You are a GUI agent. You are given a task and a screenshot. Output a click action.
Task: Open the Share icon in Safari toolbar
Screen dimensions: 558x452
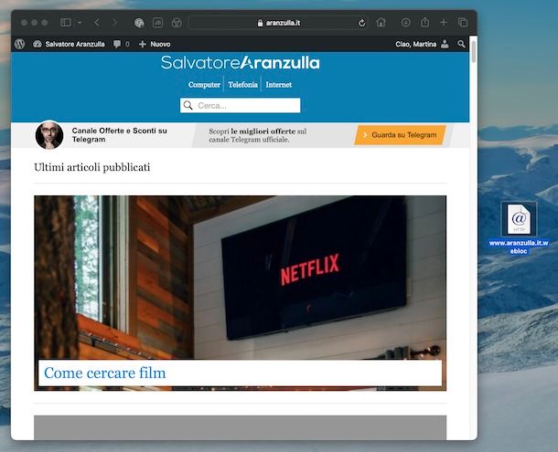pos(425,23)
